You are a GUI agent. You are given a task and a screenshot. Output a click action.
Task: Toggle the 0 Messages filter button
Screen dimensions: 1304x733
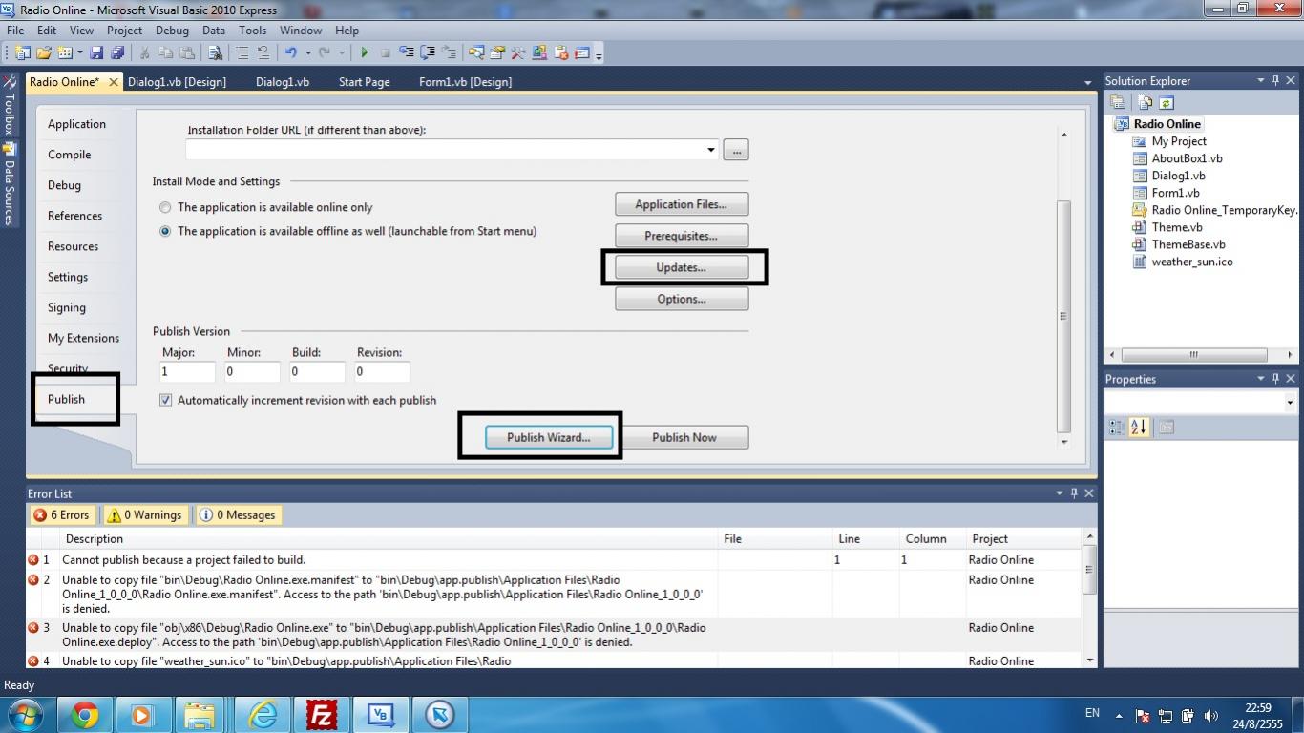tap(238, 515)
